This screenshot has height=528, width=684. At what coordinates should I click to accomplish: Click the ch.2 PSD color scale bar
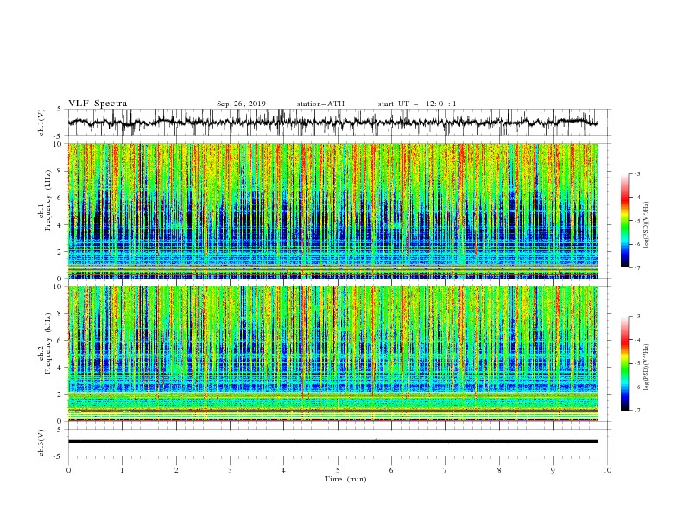click(624, 363)
